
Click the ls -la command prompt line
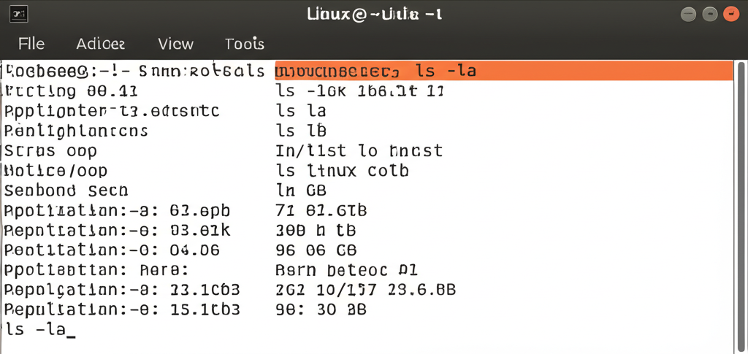tap(40, 329)
